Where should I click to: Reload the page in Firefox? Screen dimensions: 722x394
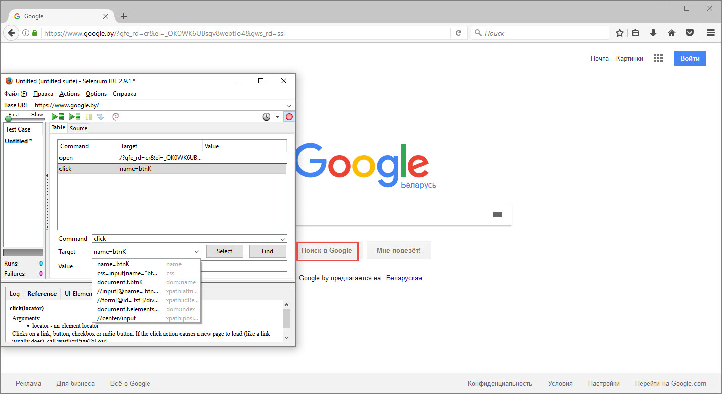click(458, 33)
